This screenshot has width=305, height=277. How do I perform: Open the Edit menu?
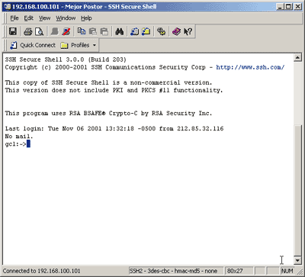[29, 18]
